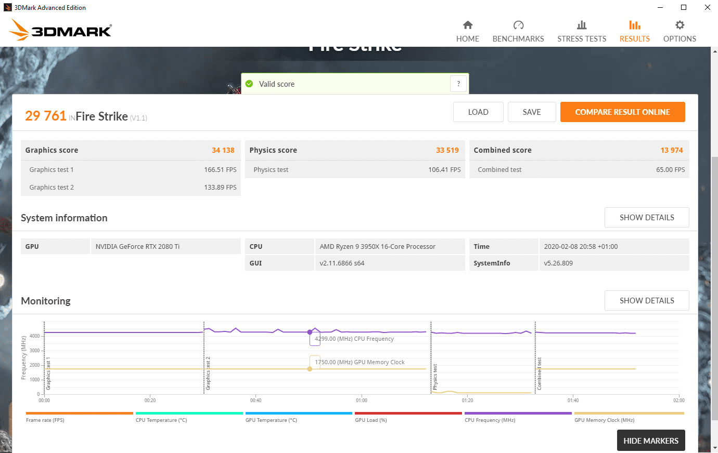This screenshot has height=453, width=718.
Task: Click the HIDE MARKERS button
Action: click(x=651, y=441)
